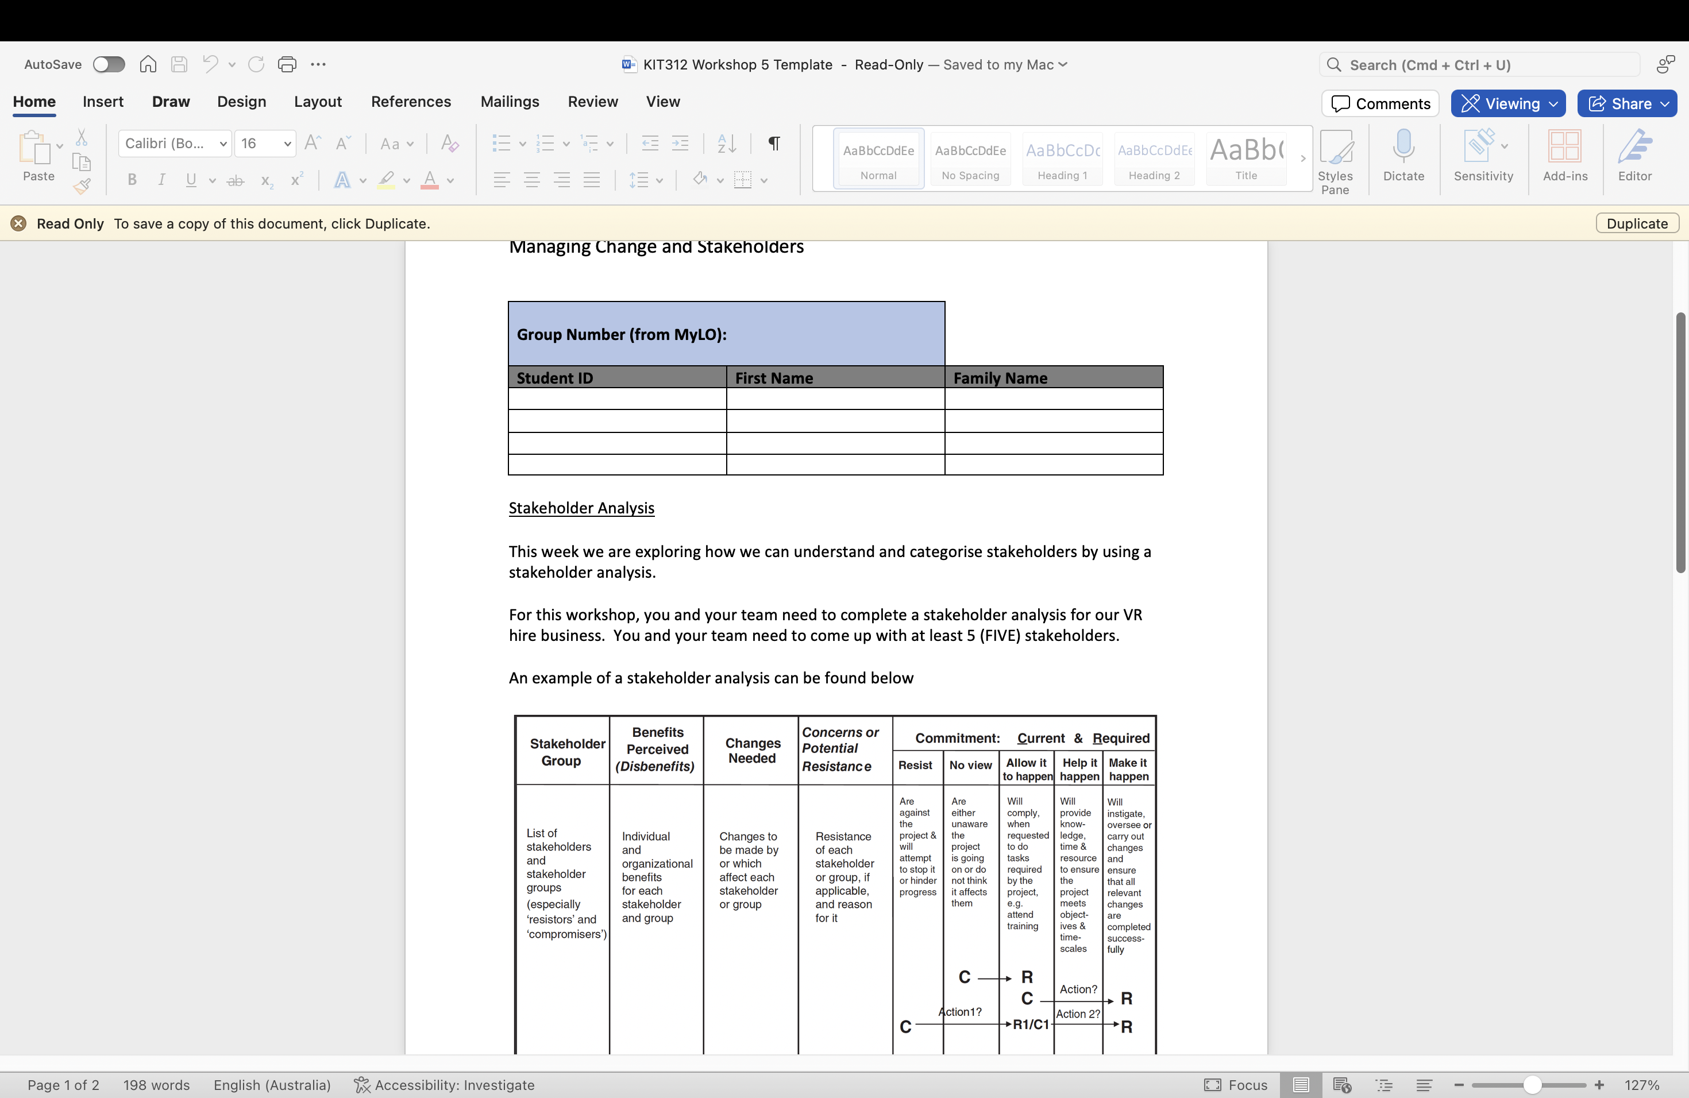Click the Print icon in title bar
The height and width of the screenshot is (1098, 1689).
tap(287, 64)
